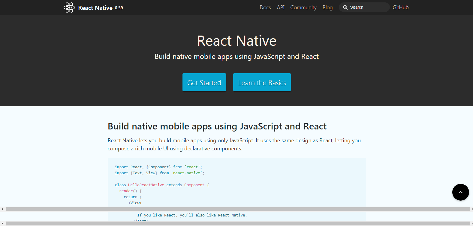Click the Learn the Basics button

pos(262,82)
